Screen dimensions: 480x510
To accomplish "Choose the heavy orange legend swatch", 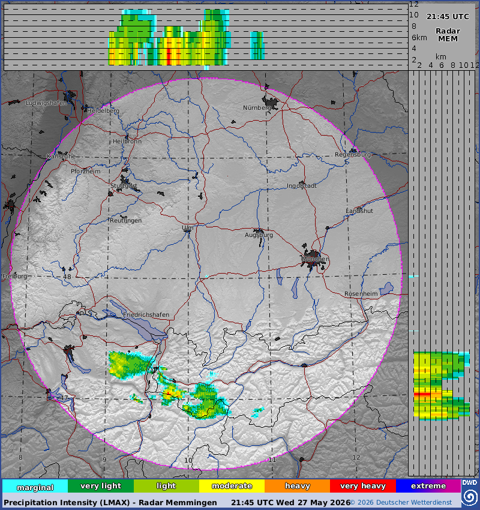I will pyautogui.click(x=298, y=486).
